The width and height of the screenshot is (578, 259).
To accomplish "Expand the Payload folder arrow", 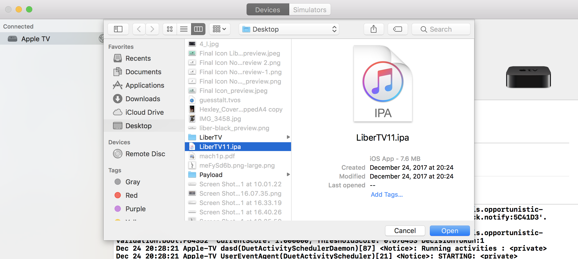I will tap(288, 175).
